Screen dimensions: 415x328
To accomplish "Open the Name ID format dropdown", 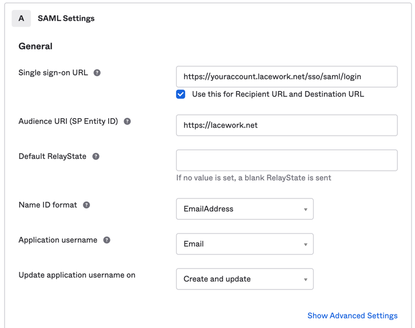I will coord(245,209).
